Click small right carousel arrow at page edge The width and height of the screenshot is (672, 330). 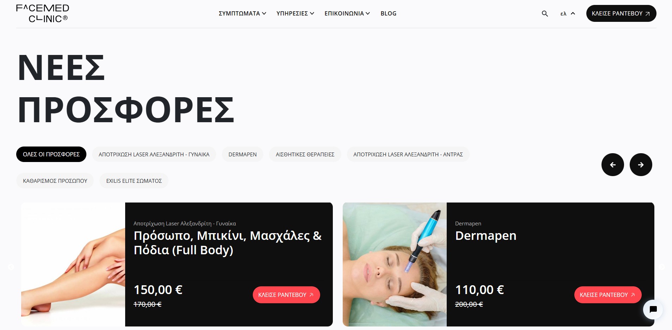click(x=662, y=267)
